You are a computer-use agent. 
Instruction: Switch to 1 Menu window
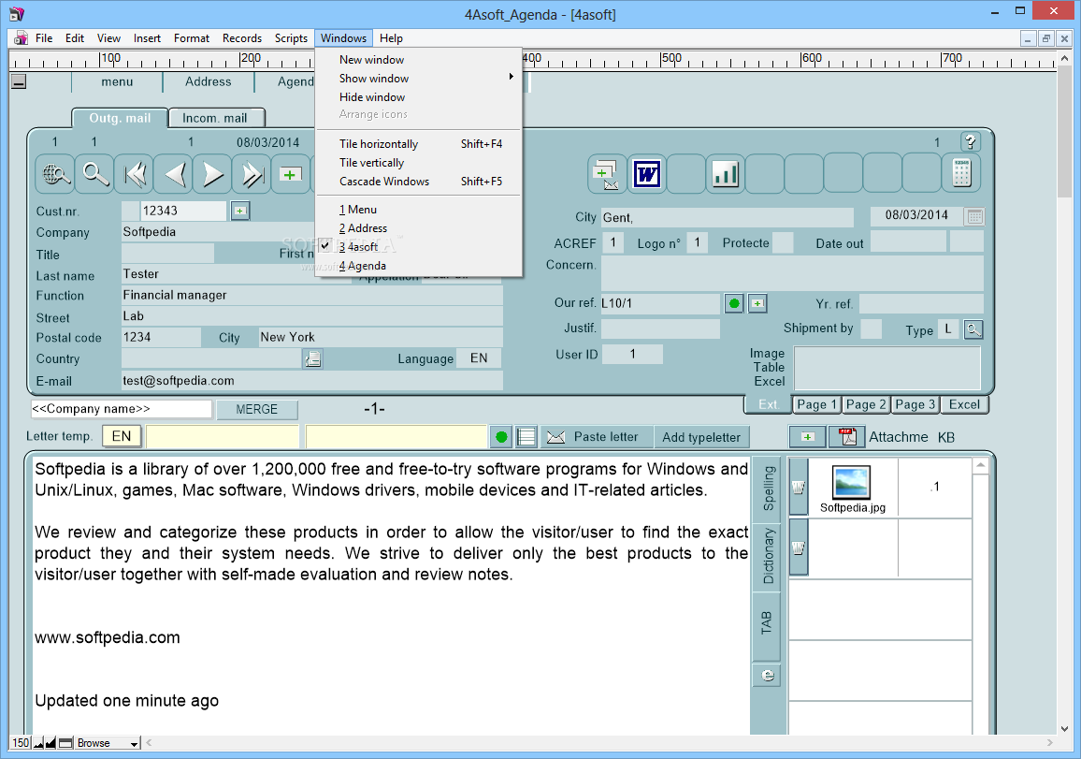tap(419, 210)
